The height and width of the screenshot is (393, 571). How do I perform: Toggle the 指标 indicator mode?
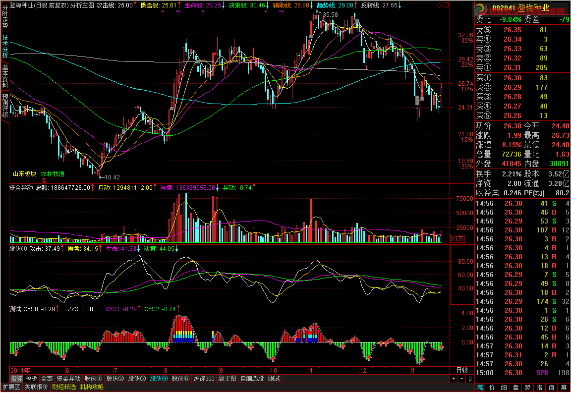point(16,379)
